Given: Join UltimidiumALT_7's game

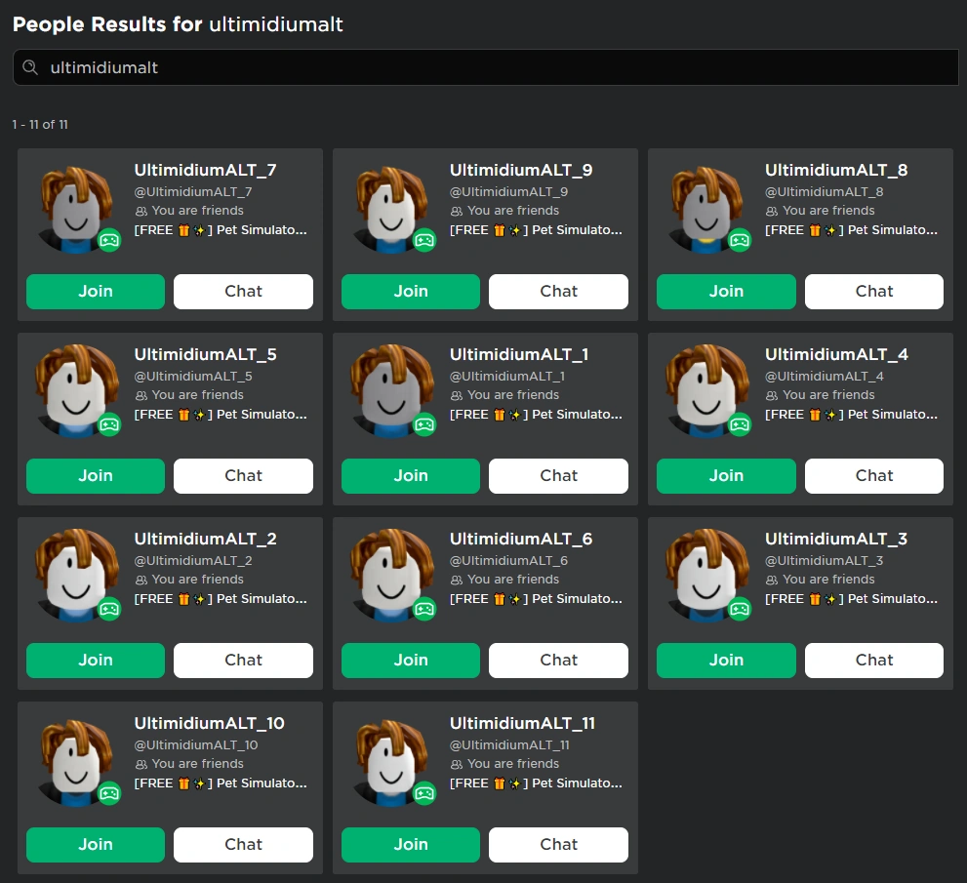Looking at the screenshot, I should click(x=95, y=291).
